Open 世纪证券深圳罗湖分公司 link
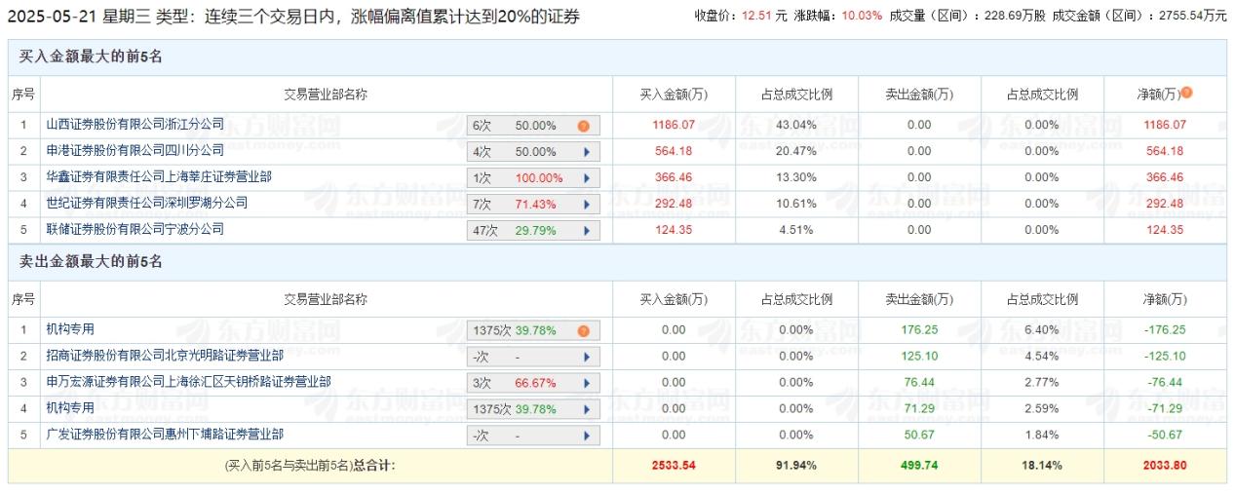Viewport: 1235px width, 493px height. (x=147, y=204)
